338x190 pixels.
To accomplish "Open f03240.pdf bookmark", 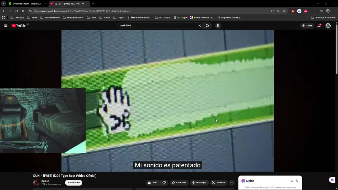I will pos(181,18).
